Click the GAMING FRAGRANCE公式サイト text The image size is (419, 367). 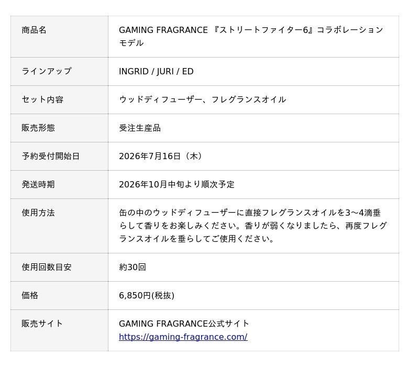coord(184,324)
